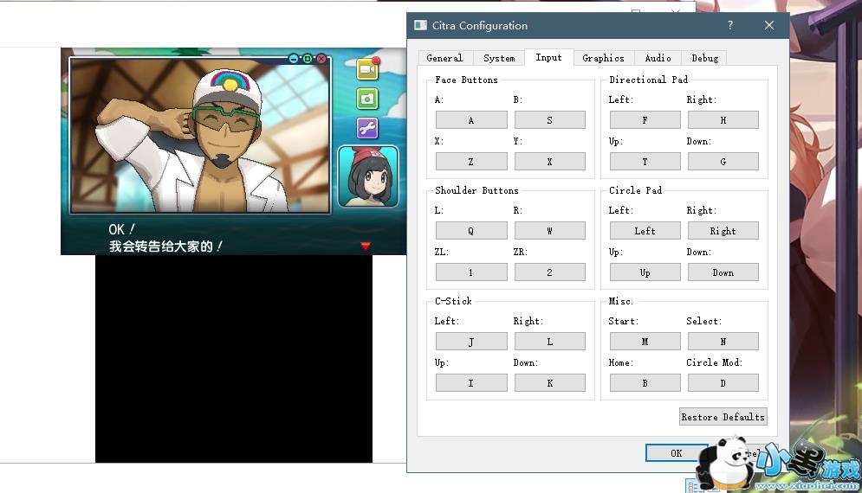Click the Citra Configuration title bar icon
Viewport: 862px width, 493px height.
pos(420,25)
